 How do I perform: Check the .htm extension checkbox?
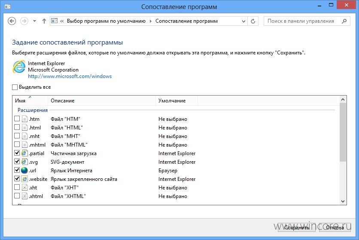tap(17, 119)
